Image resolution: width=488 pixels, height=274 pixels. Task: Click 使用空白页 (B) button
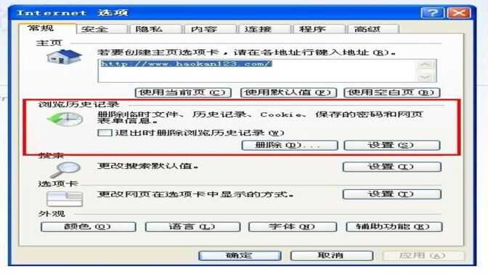[392, 93]
